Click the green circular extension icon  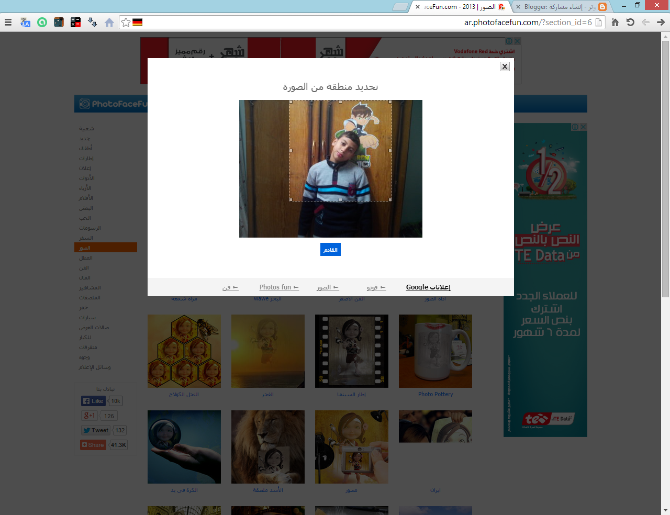coord(42,23)
